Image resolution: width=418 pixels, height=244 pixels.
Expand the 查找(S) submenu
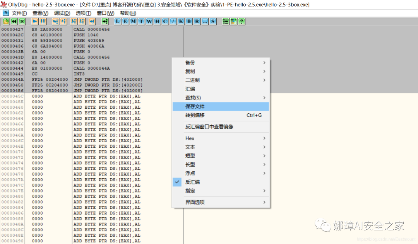(221, 98)
